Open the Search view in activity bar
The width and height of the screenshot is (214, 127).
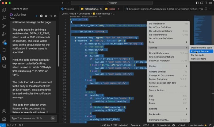click(4, 18)
